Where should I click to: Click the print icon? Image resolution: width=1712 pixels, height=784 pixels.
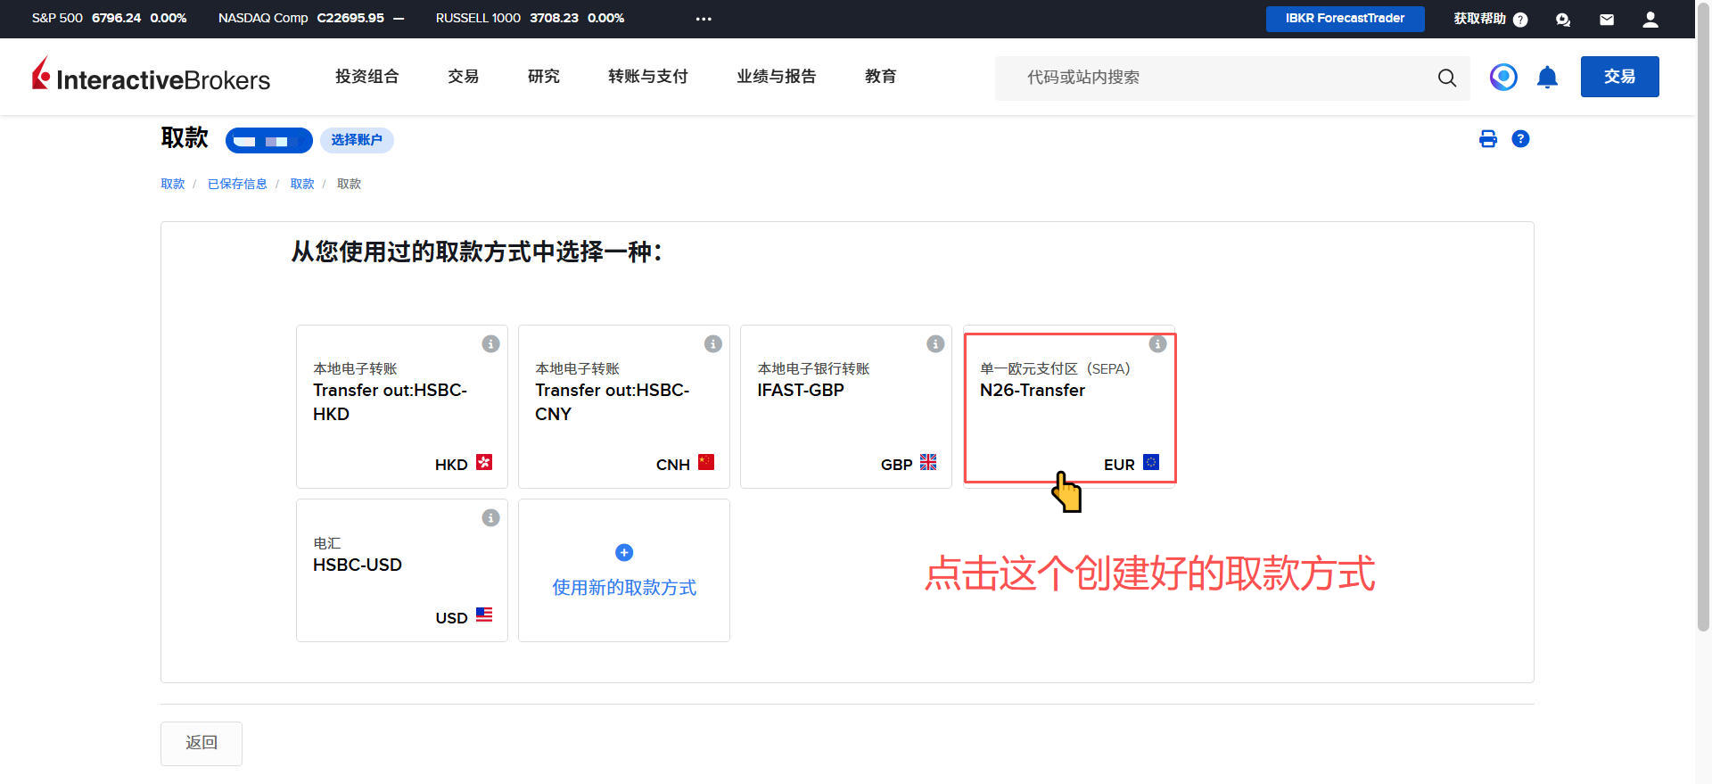[1487, 139]
